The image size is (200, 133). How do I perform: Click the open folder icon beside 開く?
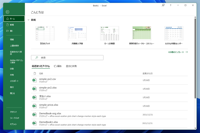[x=8, y=31]
